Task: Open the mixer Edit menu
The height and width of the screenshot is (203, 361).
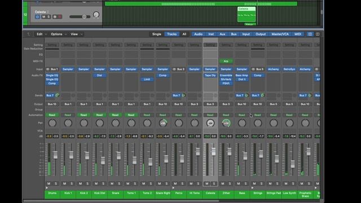Action: [41, 34]
